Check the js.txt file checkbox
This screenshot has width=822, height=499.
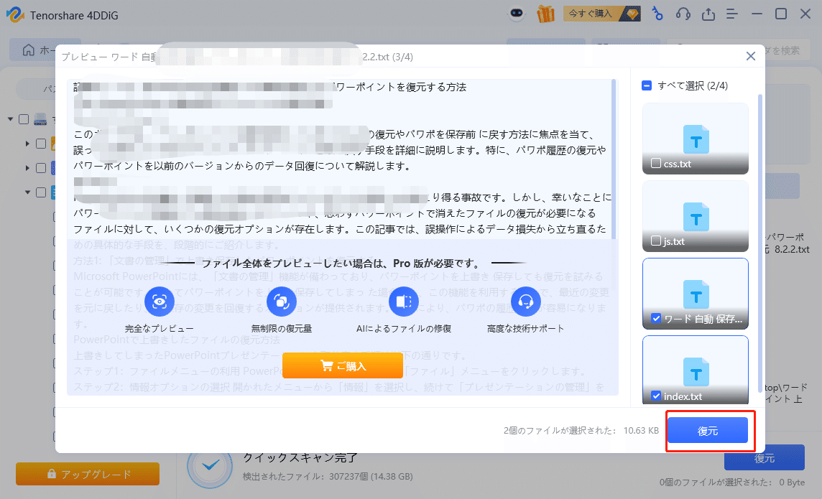[656, 241]
